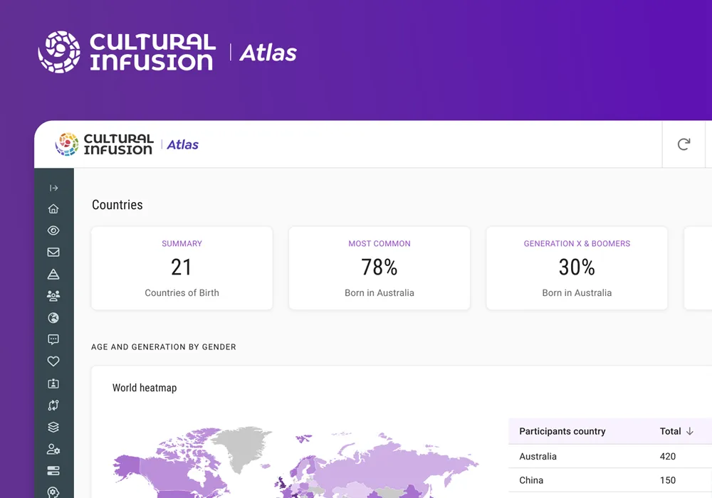712x498 pixels.
Task: Open the globe countries icon in sidebar
Action: click(x=53, y=317)
